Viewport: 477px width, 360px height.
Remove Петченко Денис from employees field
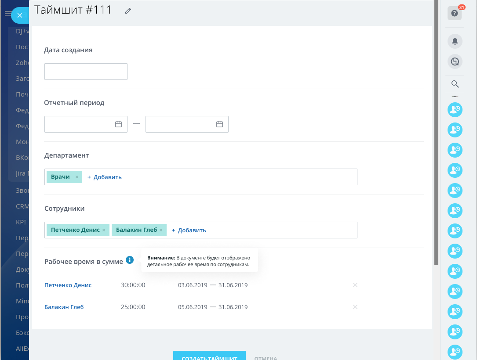(104, 230)
